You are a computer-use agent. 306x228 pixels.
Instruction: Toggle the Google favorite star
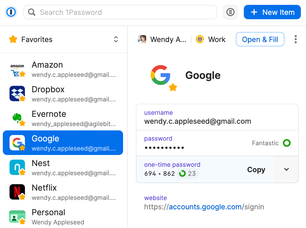point(173,87)
